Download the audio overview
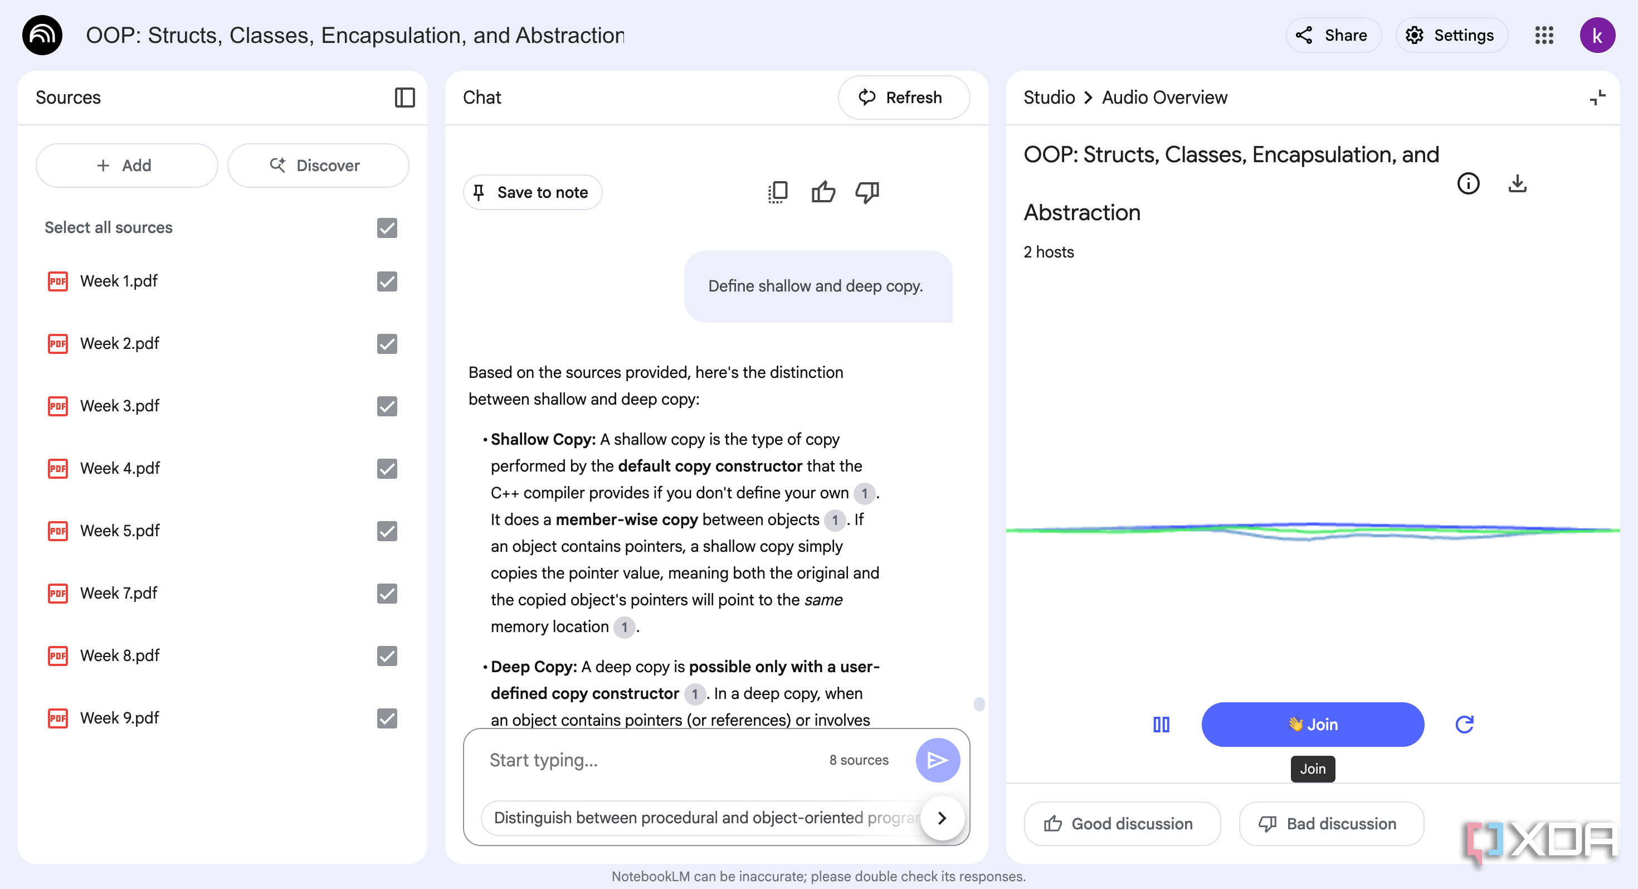The width and height of the screenshot is (1638, 889). pos(1517,184)
